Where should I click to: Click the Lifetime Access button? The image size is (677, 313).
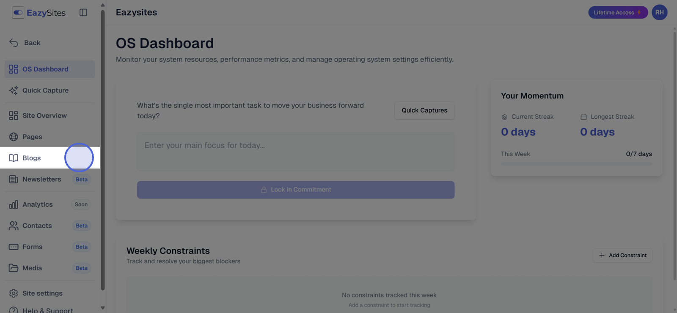pyautogui.click(x=617, y=13)
